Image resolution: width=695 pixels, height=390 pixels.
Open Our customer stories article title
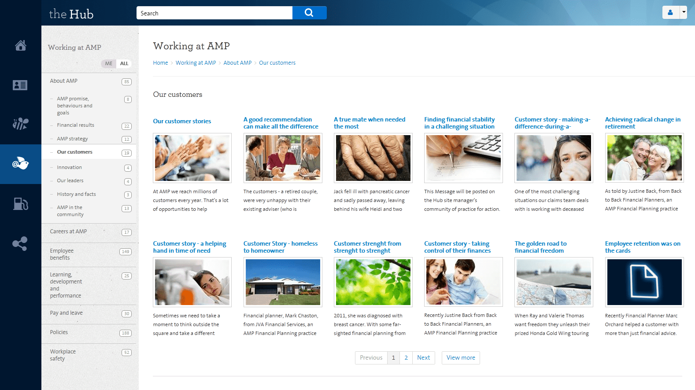[182, 121]
